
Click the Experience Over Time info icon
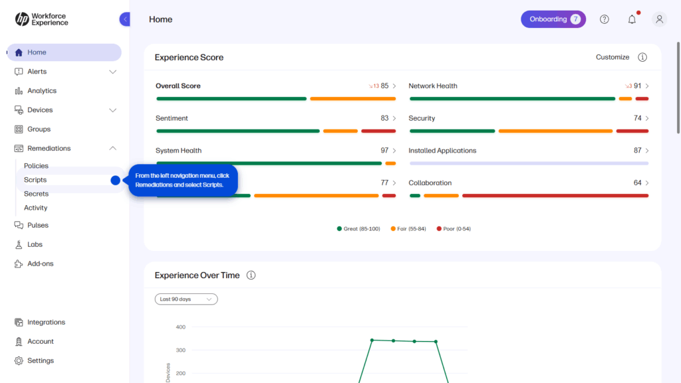point(251,275)
